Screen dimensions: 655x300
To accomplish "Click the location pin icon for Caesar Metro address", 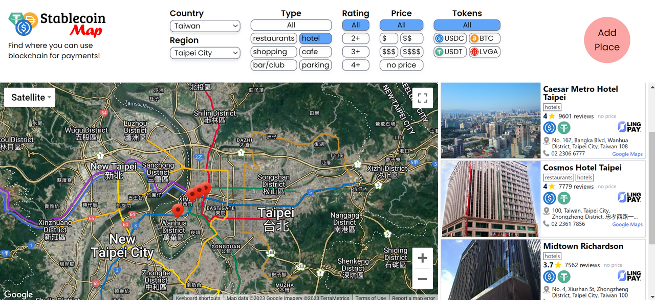I will 547,141.
